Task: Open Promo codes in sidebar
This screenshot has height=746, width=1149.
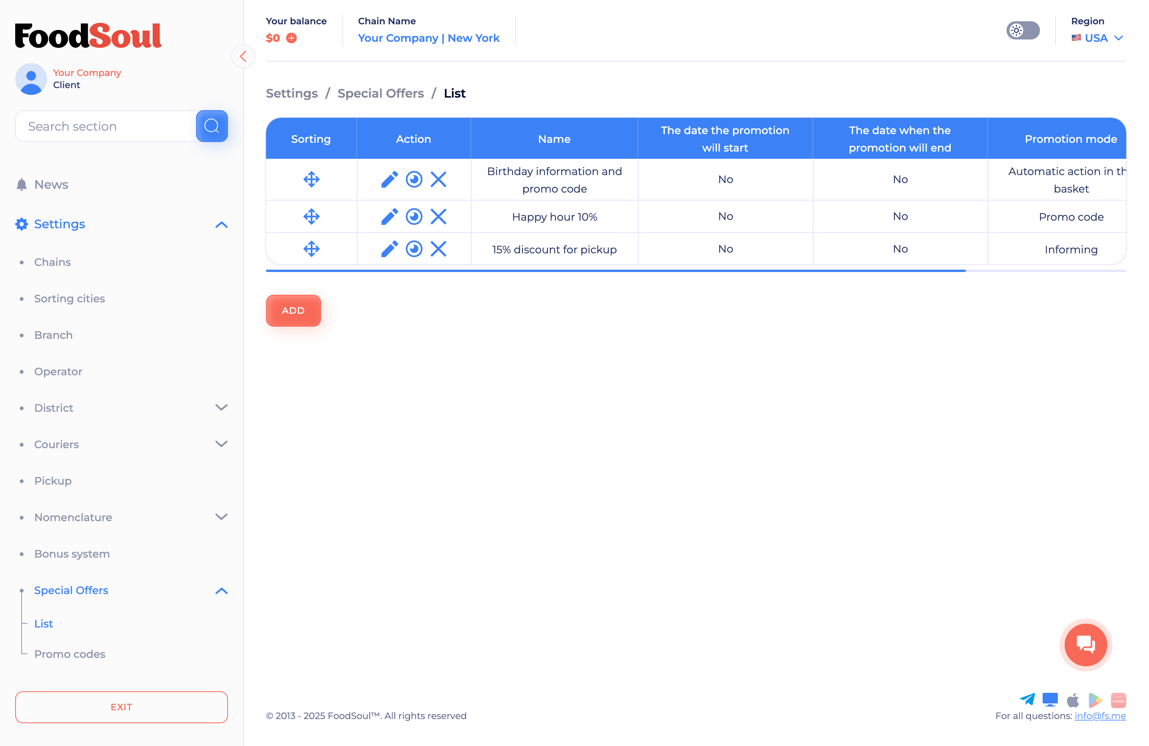Action: (70, 654)
